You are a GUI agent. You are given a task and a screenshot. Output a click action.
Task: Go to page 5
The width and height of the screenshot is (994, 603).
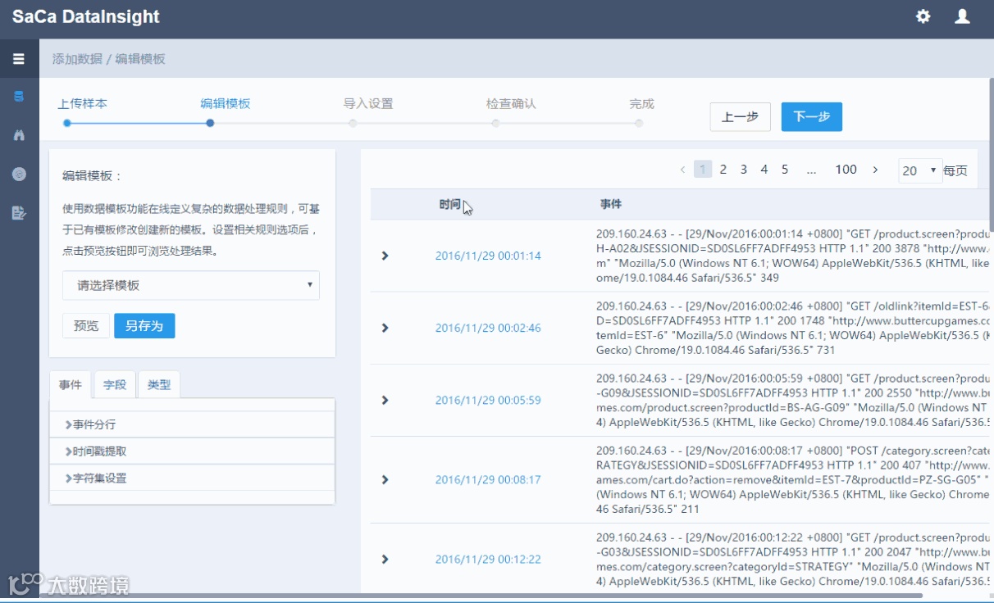pyautogui.click(x=785, y=170)
